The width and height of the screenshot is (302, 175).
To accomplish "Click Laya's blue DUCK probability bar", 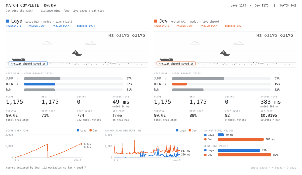I will [40, 84].
